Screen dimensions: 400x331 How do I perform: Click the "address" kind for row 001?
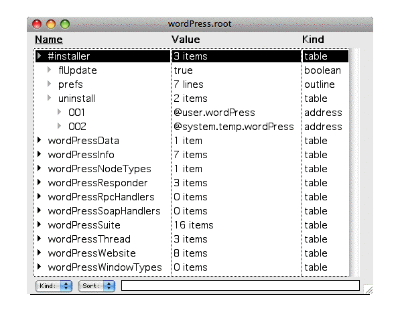click(323, 113)
